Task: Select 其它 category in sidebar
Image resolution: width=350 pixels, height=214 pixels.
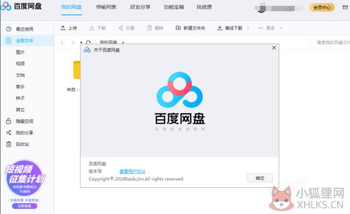Action: pyautogui.click(x=20, y=110)
